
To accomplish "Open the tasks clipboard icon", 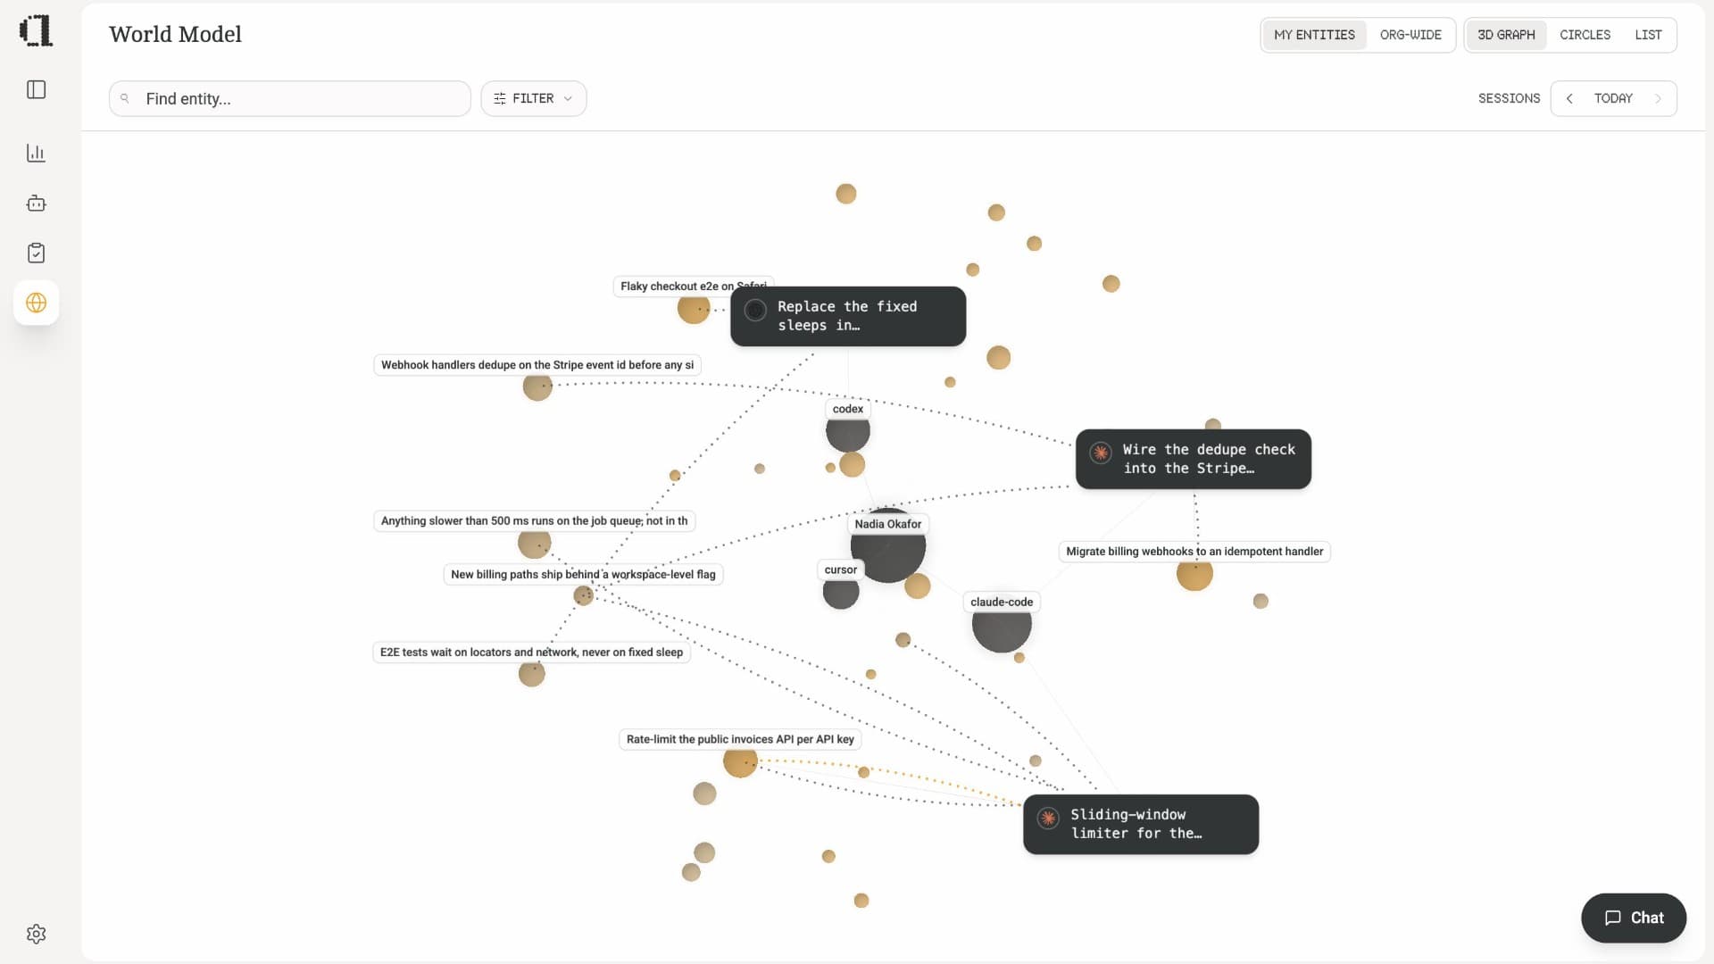I will click(x=37, y=253).
